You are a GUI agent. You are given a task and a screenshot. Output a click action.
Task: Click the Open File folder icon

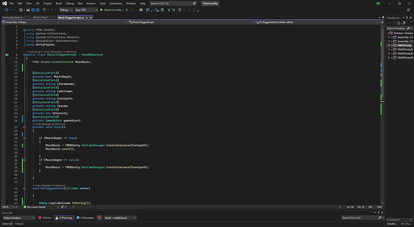28,10
